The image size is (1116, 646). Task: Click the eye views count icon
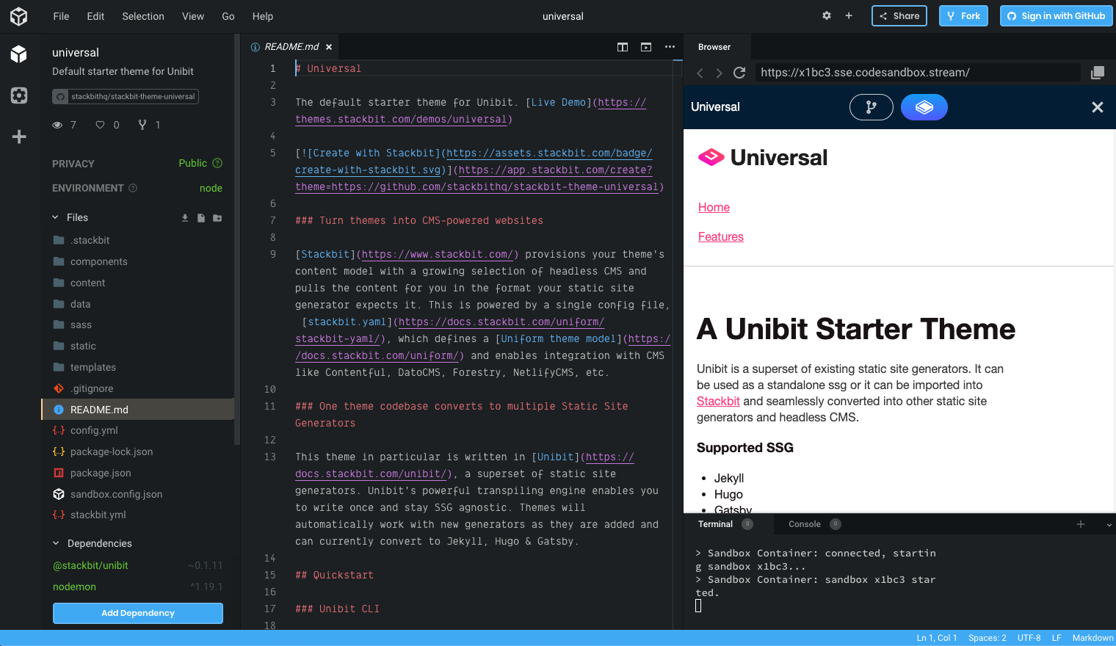[57, 125]
